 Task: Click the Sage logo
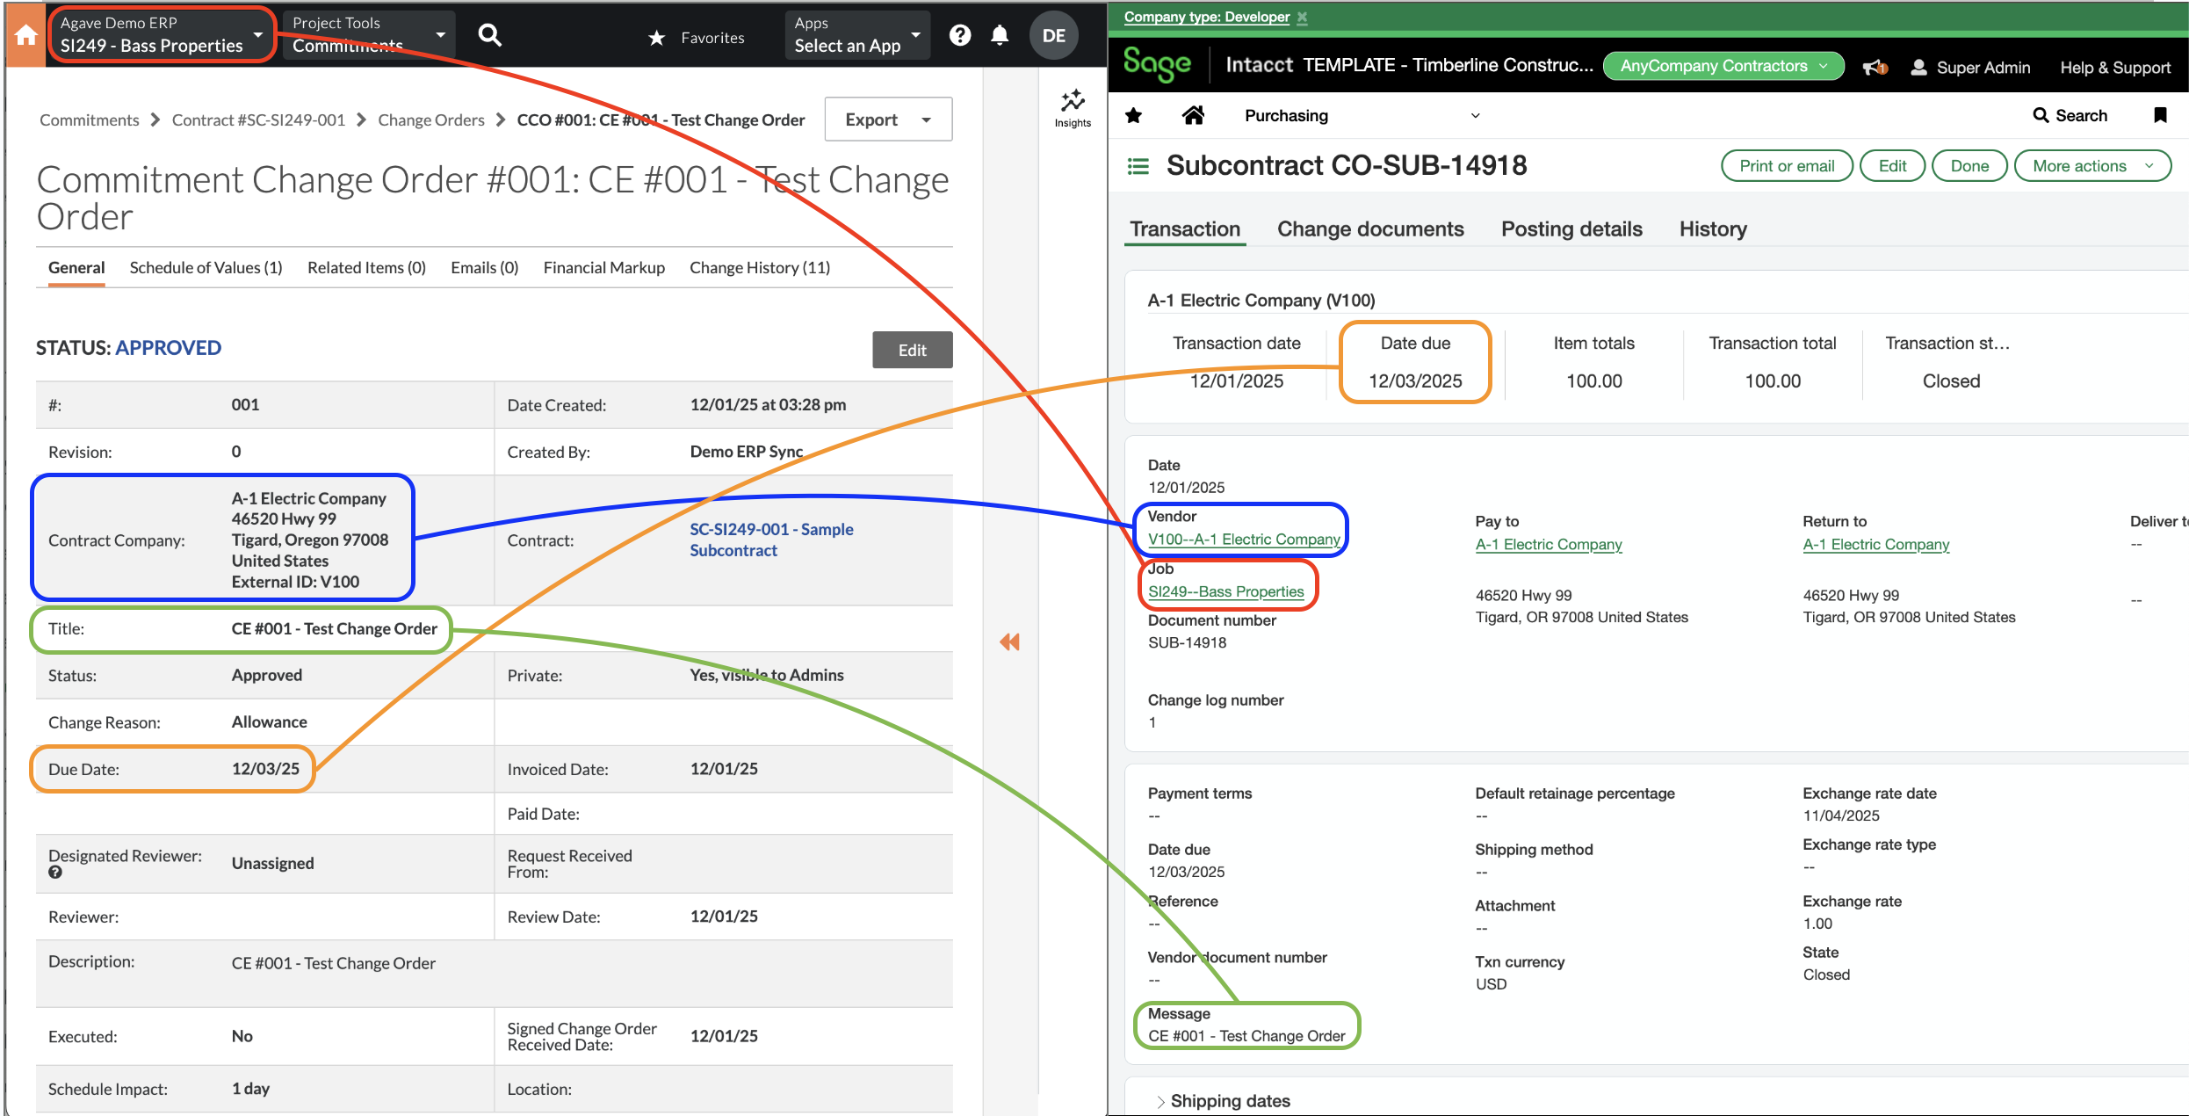(x=1158, y=64)
